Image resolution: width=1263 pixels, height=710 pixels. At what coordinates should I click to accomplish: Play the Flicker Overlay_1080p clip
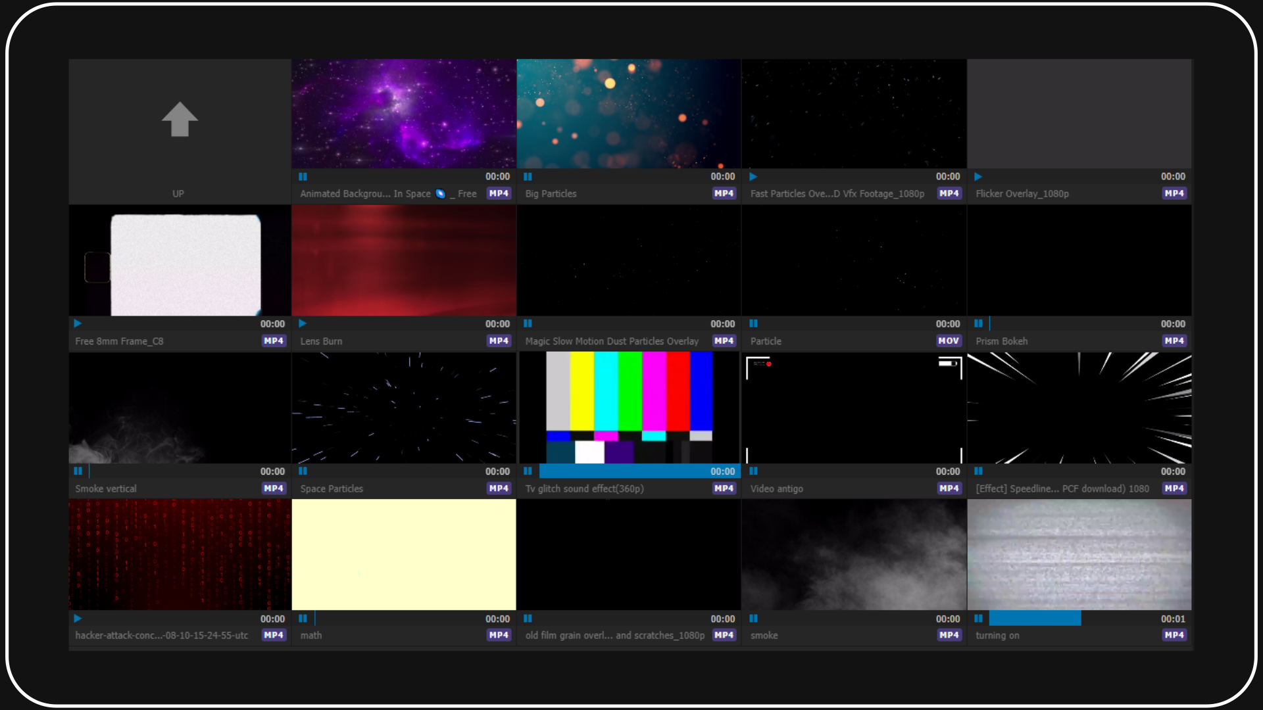(x=978, y=176)
